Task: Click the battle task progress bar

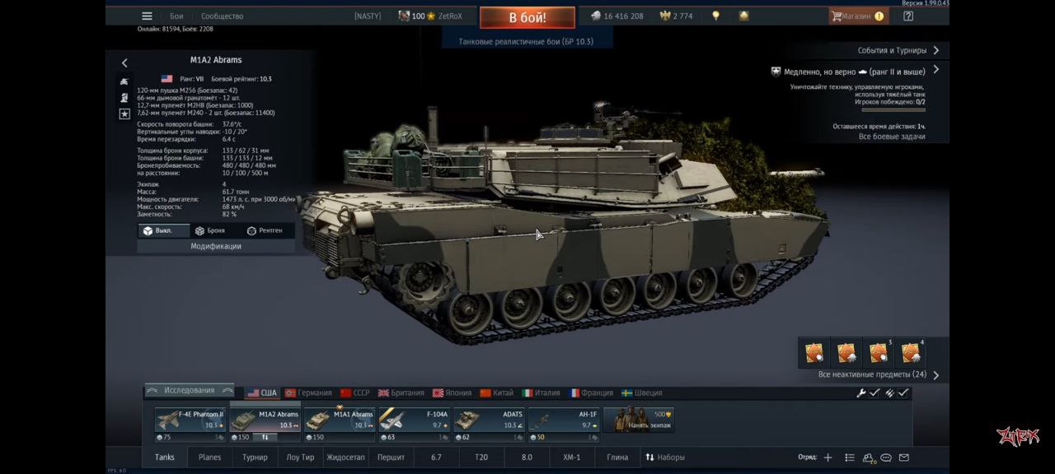Action: coord(893,109)
